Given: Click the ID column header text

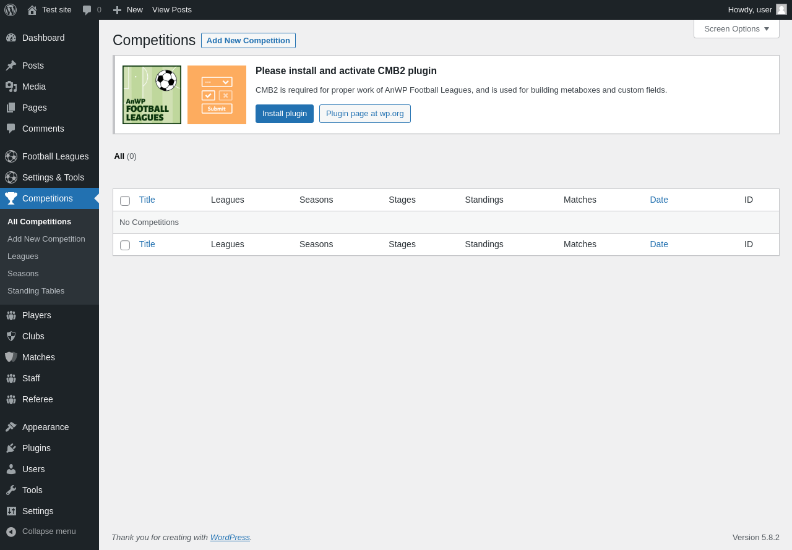Looking at the screenshot, I should point(749,200).
